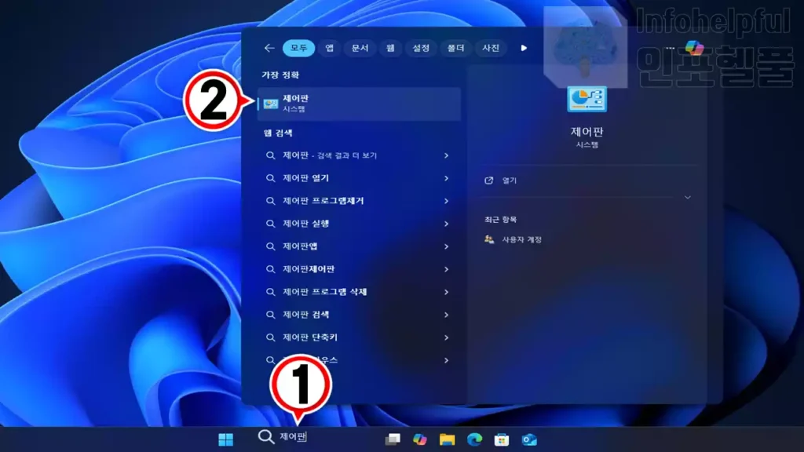Show more search filters with the arrow
Viewport: 804px width, 452px height.
524,48
